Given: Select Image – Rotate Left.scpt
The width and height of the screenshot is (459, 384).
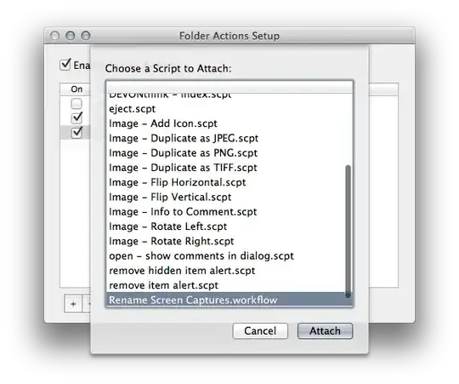Looking at the screenshot, I should [229, 226].
